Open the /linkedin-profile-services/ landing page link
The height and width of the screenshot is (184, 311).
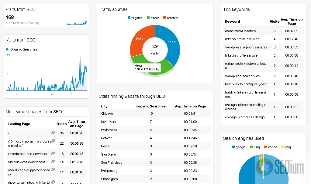click(x=26, y=162)
